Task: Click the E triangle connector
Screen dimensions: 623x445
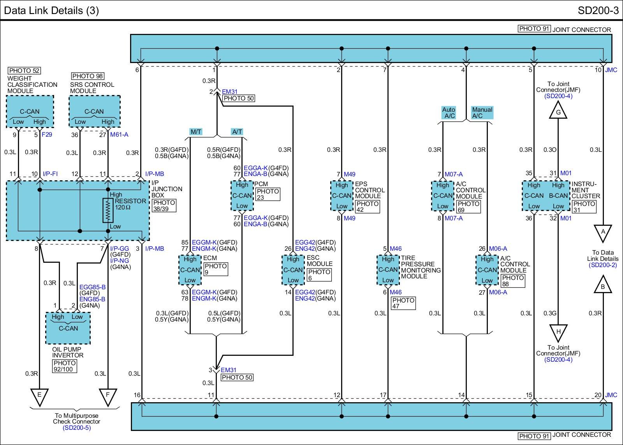Action: click(39, 396)
